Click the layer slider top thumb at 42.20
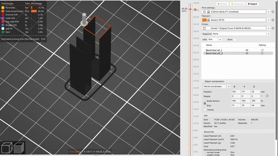 190,9
